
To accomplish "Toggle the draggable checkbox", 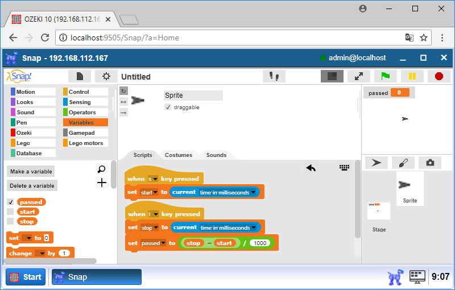I will pyautogui.click(x=168, y=107).
